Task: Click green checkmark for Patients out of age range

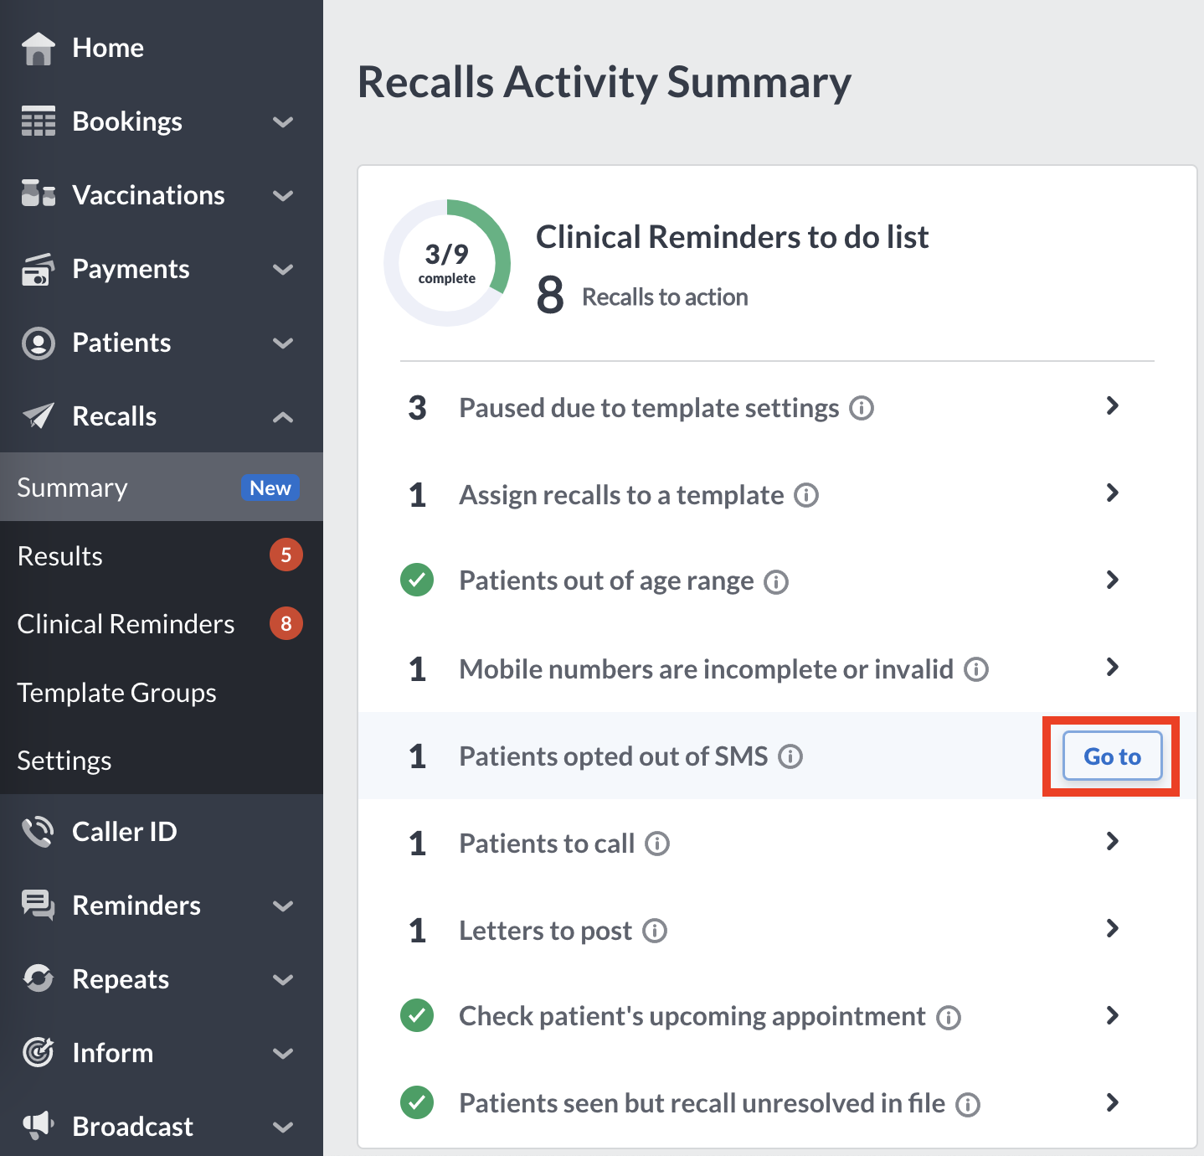Action: point(417,580)
